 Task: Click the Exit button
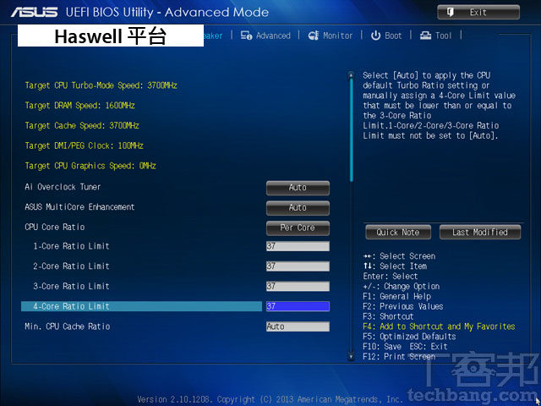tap(478, 13)
